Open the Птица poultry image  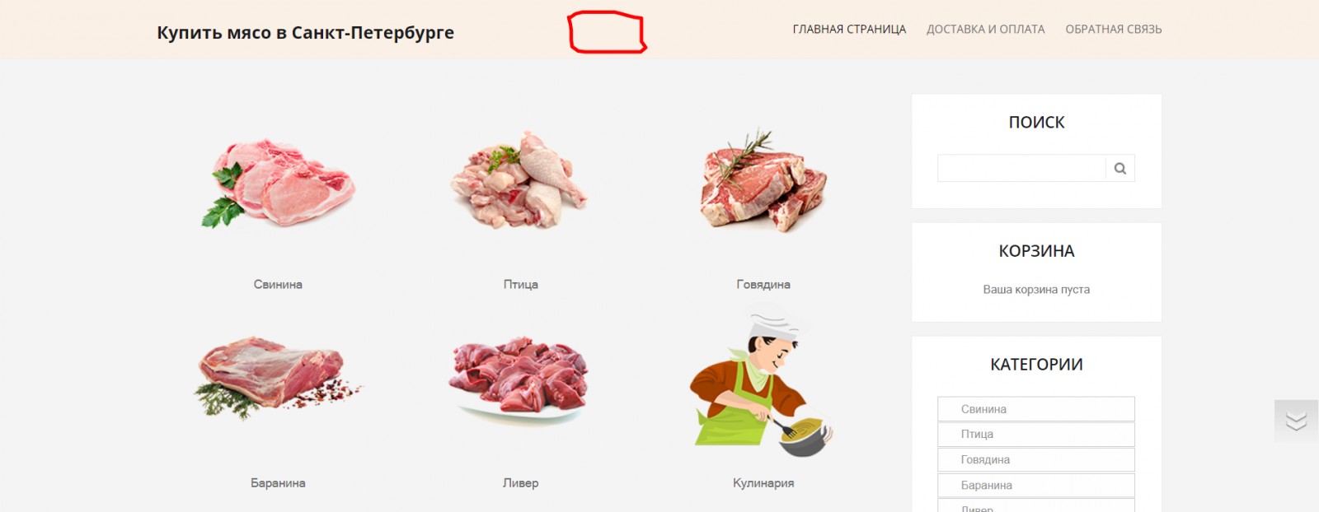[519, 181]
